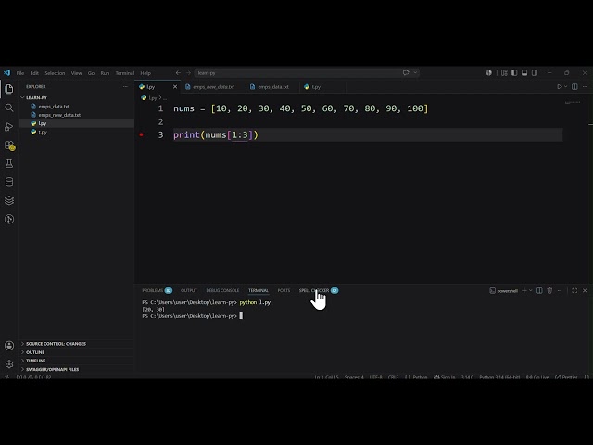
Task: Open emps_data.txt in Explorer tree
Action: 76,107
